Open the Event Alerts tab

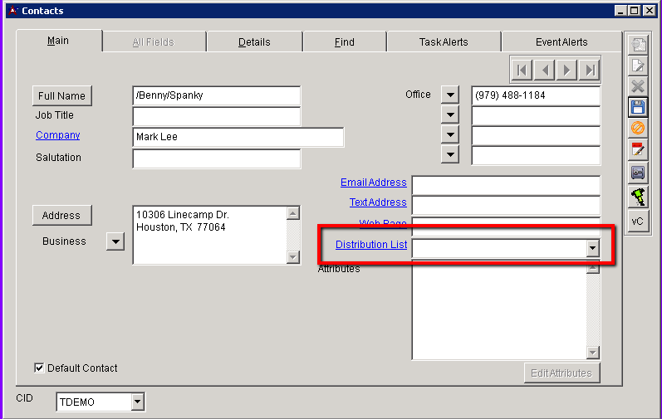click(561, 42)
